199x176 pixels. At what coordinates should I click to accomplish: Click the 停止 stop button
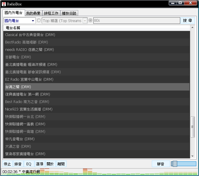[7, 164]
